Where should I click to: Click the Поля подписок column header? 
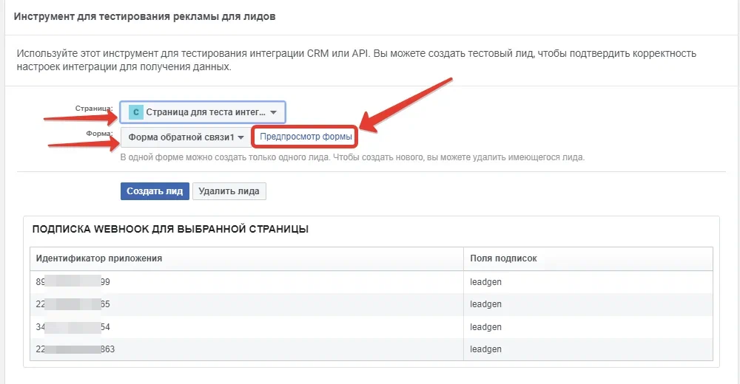click(x=588, y=258)
